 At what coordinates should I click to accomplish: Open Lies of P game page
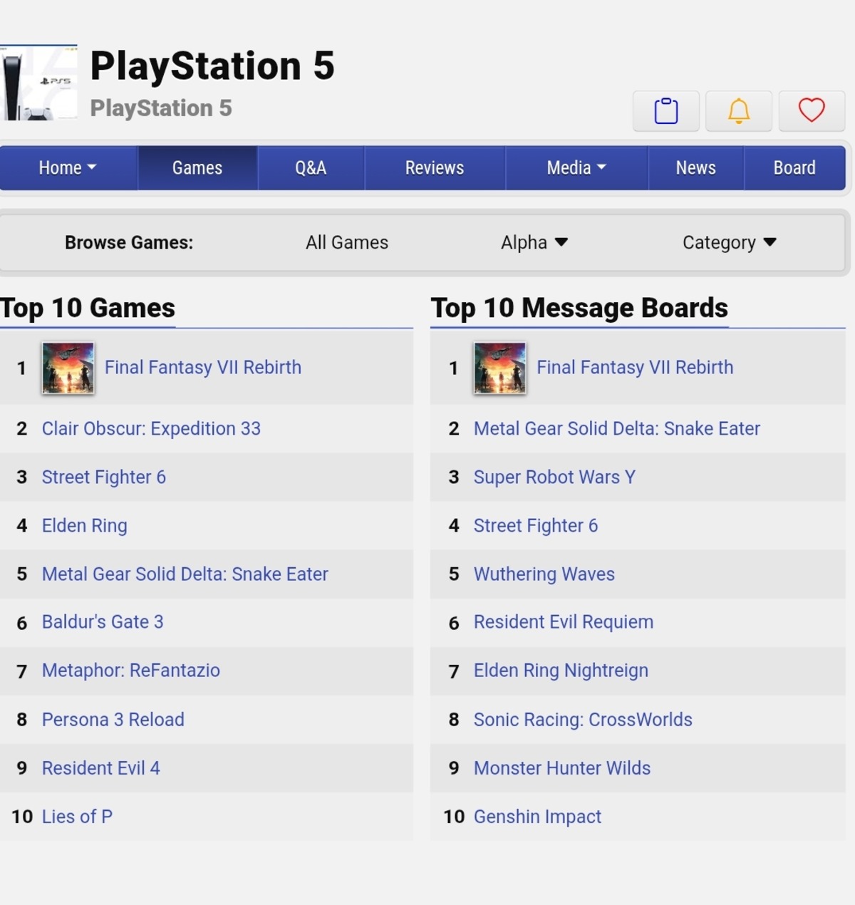tap(78, 817)
